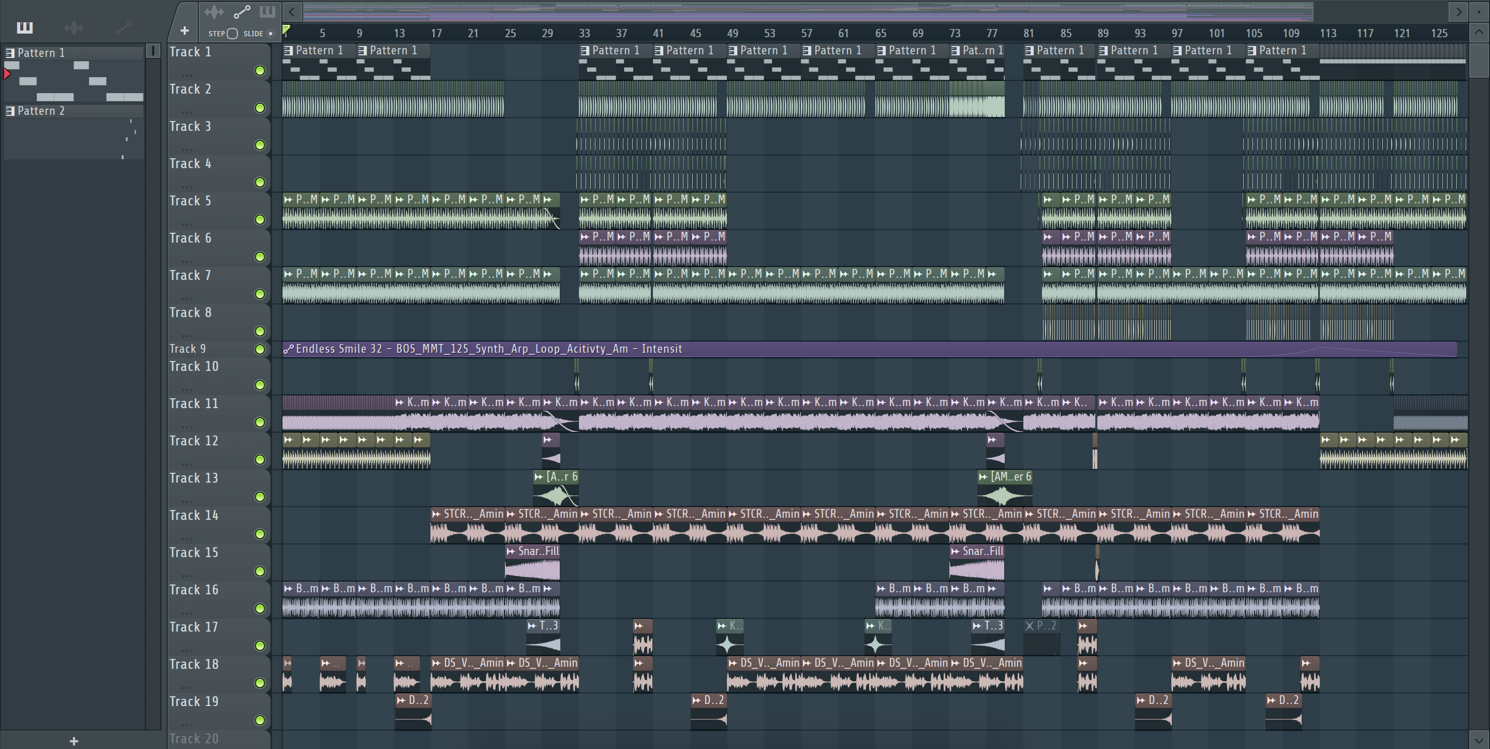Select the audio waveform filter in picker panel
1490x749 pixels.
pyautogui.click(x=73, y=27)
